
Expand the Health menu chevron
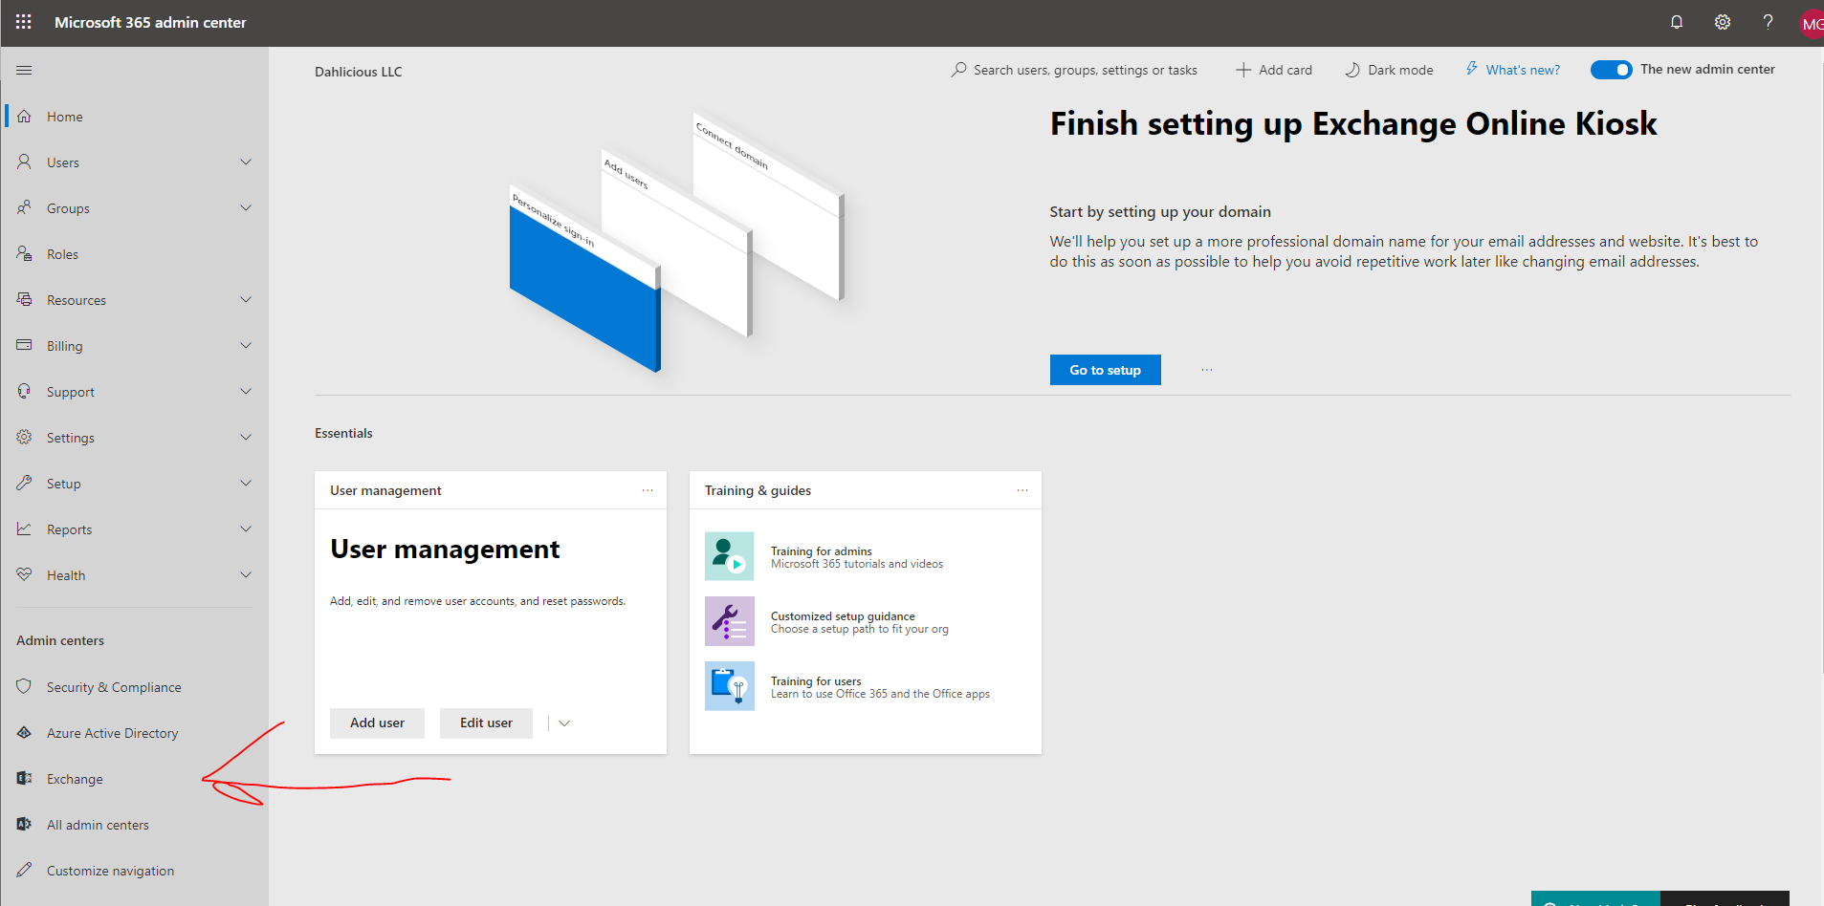click(x=246, y=574)
